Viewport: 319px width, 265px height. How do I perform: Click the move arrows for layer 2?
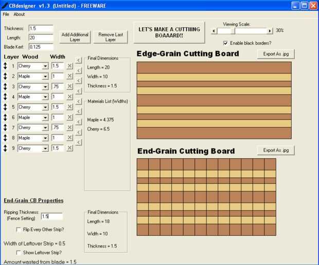(x=5, y=76)
